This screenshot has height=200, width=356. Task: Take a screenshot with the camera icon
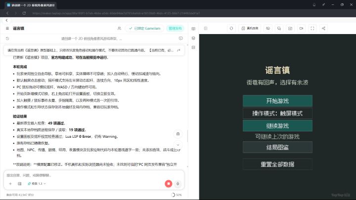(x=290, y=28)
